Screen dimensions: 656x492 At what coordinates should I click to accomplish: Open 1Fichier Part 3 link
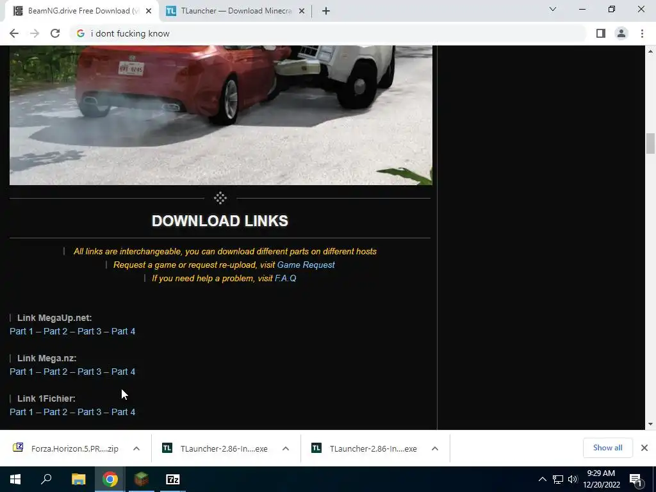(89, 412)
